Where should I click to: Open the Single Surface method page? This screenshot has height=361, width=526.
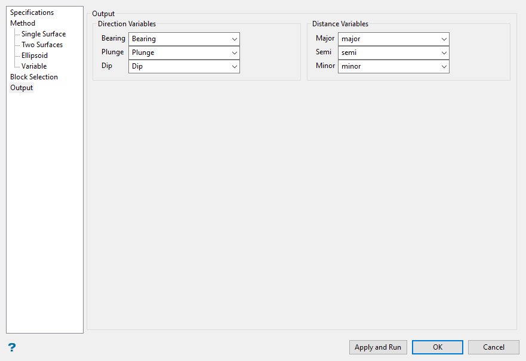click(44, 34)
